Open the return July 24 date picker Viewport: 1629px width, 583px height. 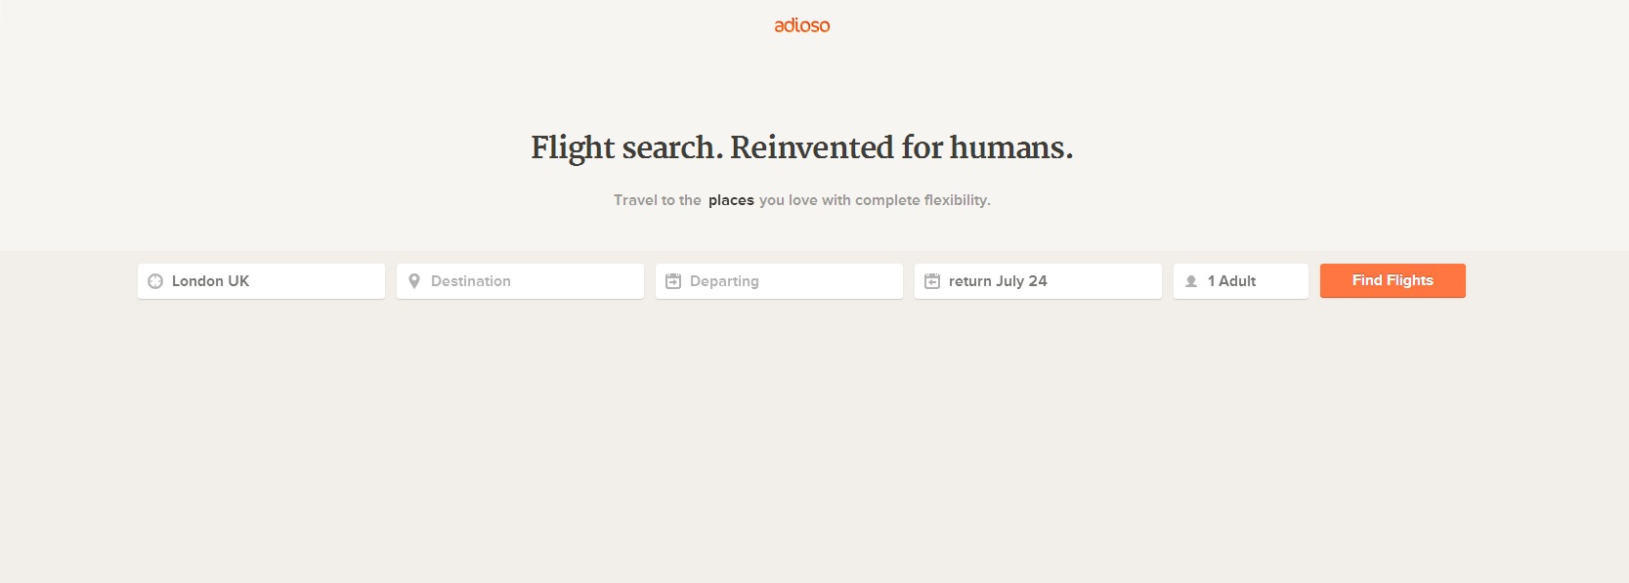(x=1050, y=281)
